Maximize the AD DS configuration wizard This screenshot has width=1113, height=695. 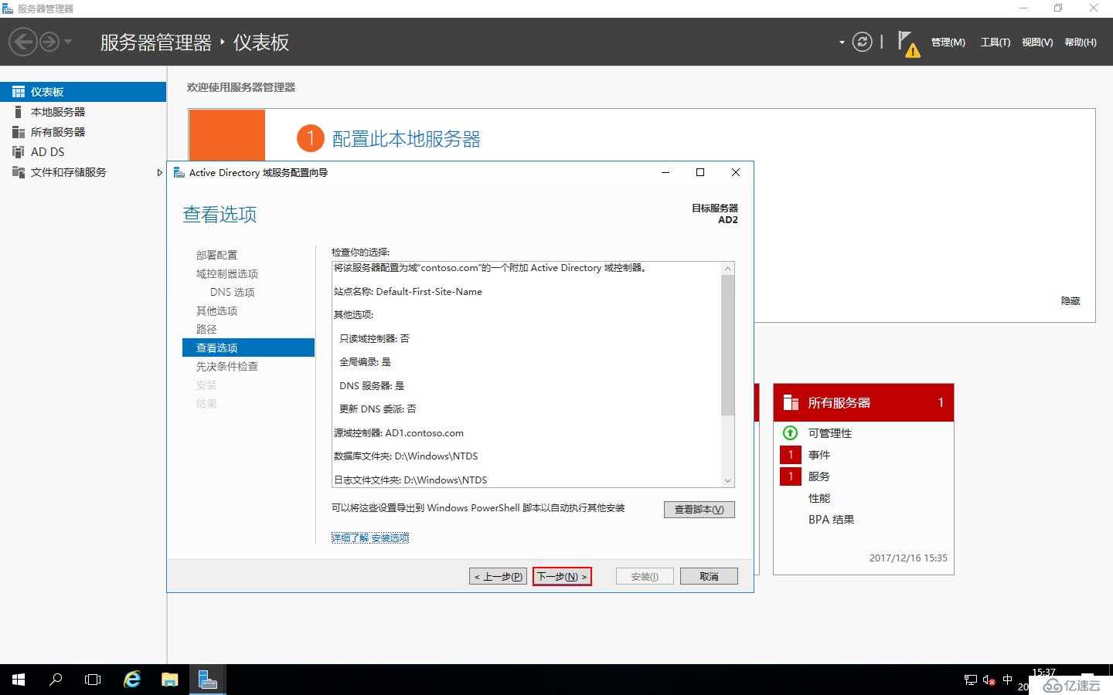coord(700,172)
